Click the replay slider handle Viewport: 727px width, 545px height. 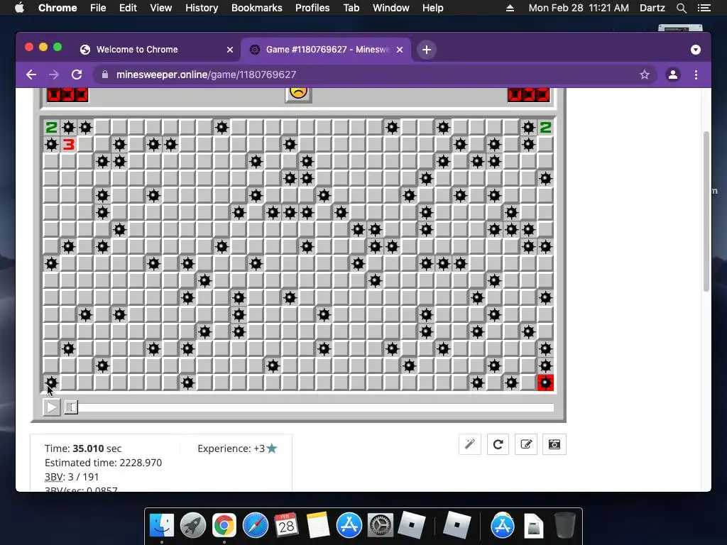(x=71, y=407)
